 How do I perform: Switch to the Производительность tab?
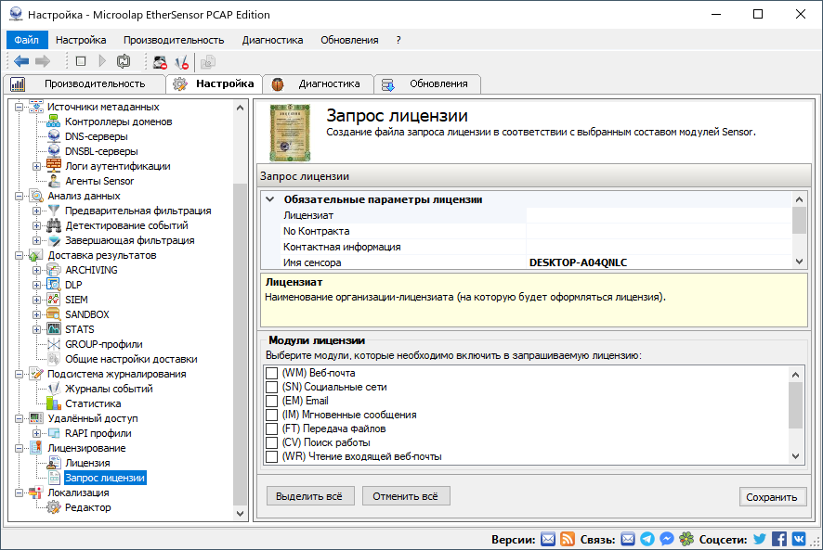(x=85, y=83)
